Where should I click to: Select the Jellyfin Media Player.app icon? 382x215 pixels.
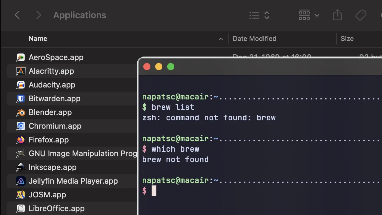click(21, 181)
